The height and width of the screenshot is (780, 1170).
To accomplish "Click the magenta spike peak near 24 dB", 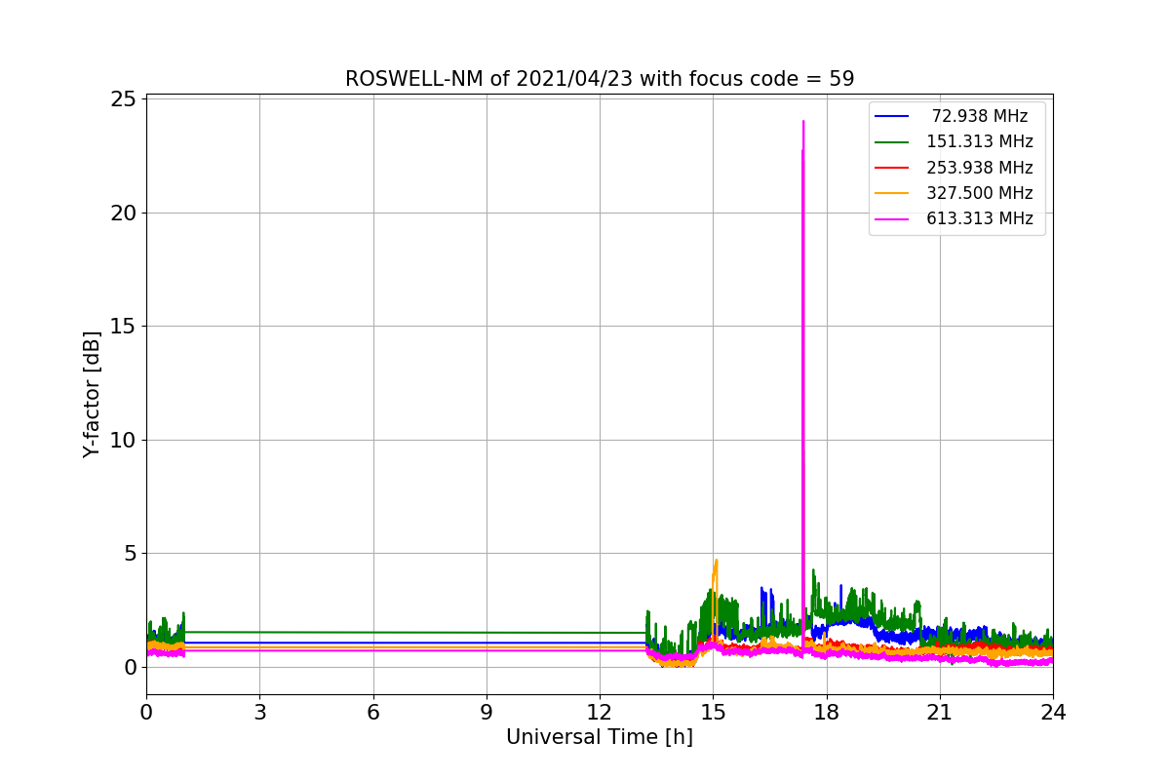I will (x=803, y=122).
